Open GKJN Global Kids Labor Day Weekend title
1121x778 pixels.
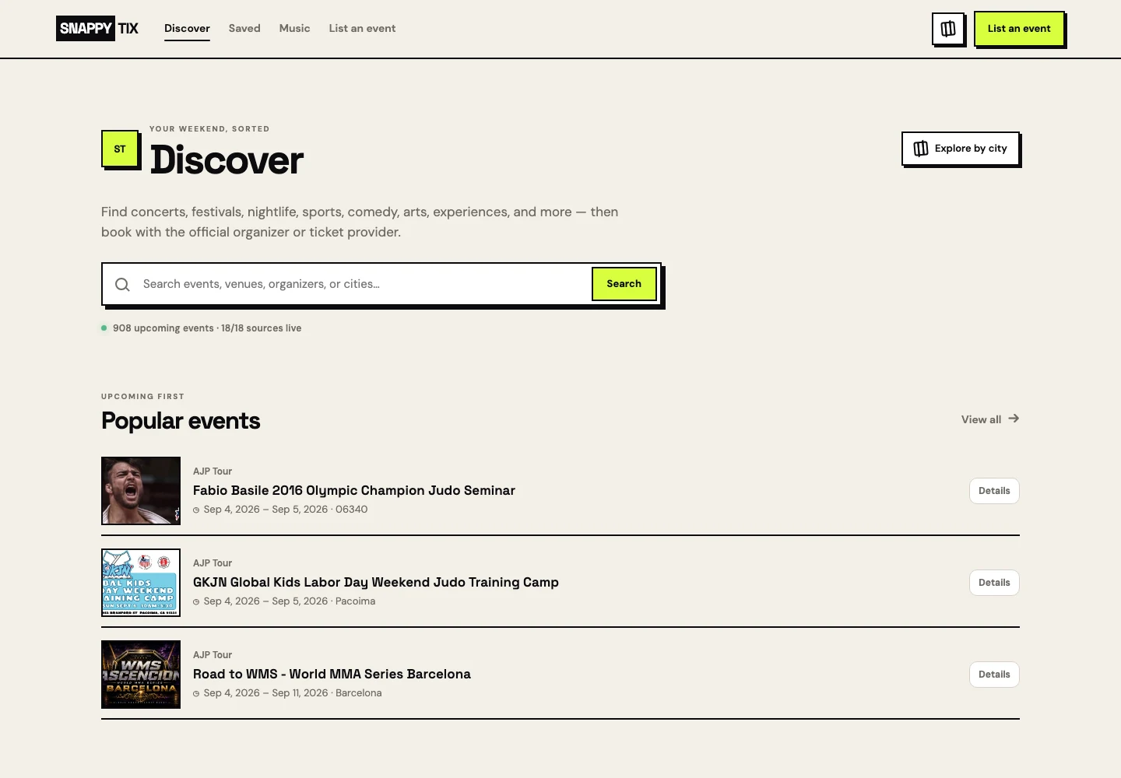[376, 582]
